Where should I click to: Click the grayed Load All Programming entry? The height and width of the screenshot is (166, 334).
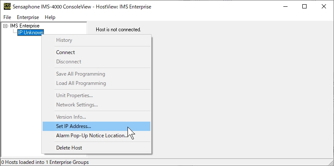click(97, 83)
